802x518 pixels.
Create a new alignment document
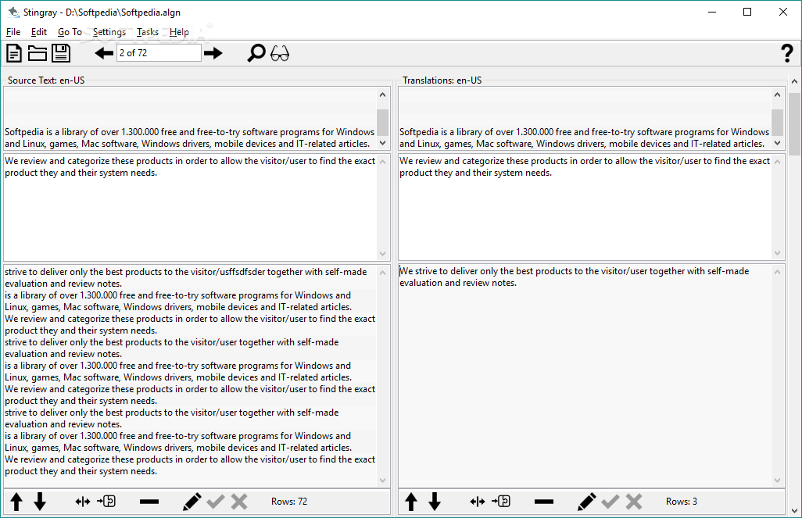click(x=14, y=53)
